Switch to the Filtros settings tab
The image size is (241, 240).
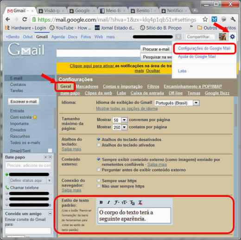click(x=153, y=86)
